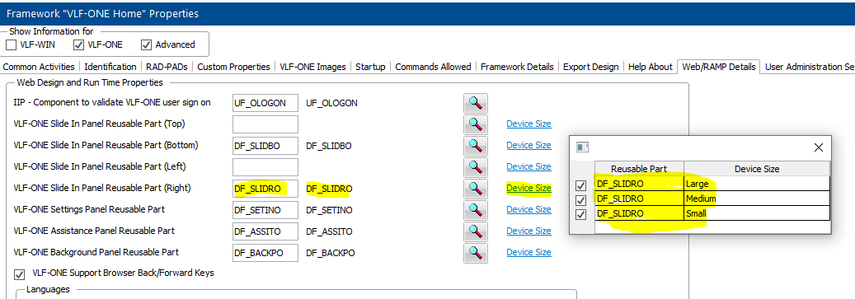Click the Reusable Part column header
This screenshot has height=299, width=855.
pos(639,169)
